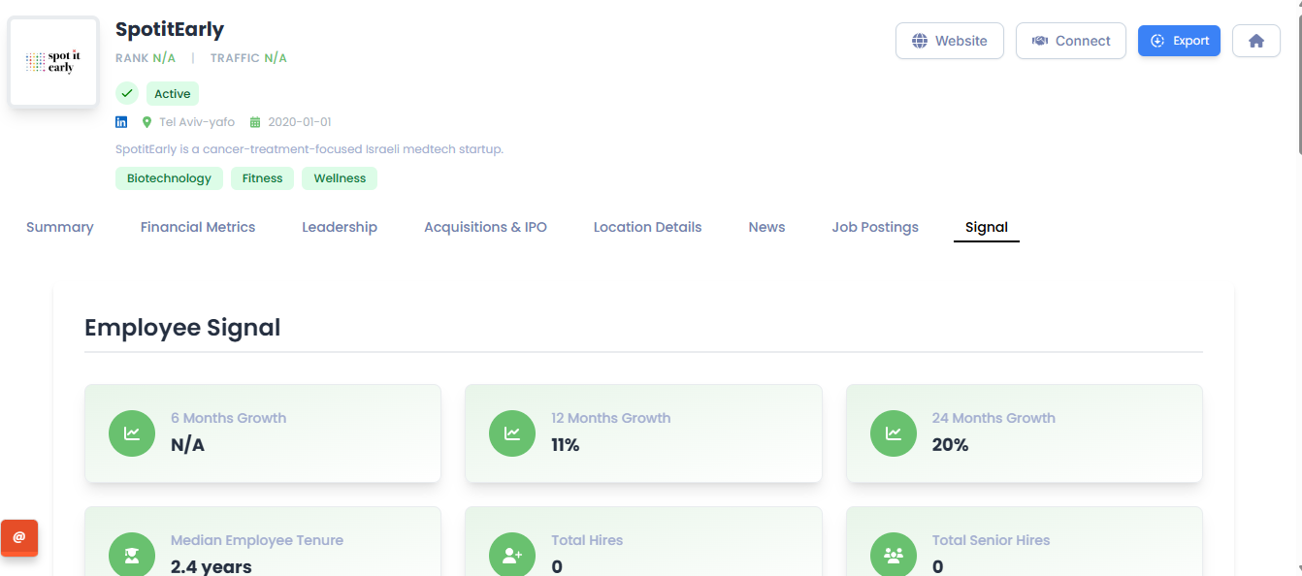Open the company Website button
Viewport: 1302px width, 576px height.
point(950,41)
